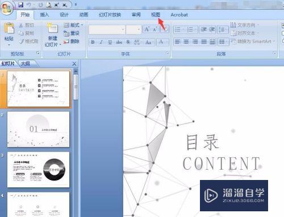284x217 pixels.
Task: Increase font size with the grow font icon
Action: (x=147, y=30)
